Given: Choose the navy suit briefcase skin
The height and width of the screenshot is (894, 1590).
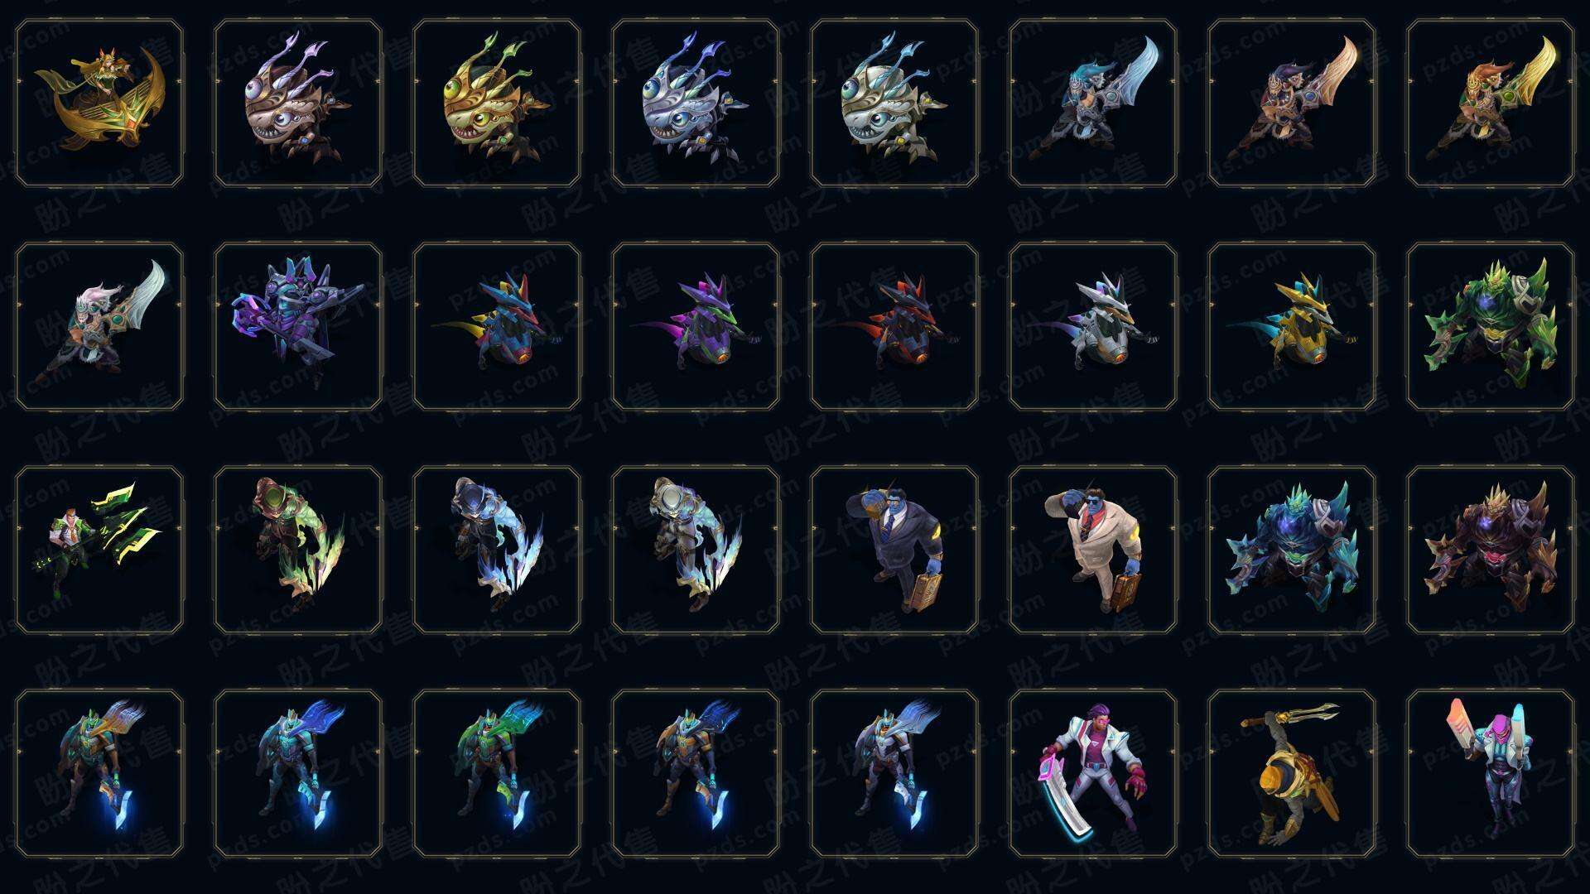Looking at the screenshot, I should [894, 550].
